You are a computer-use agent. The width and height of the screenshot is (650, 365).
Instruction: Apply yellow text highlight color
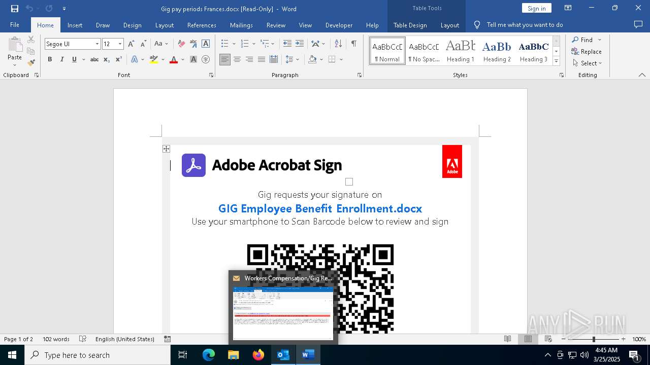coord(154,59)
